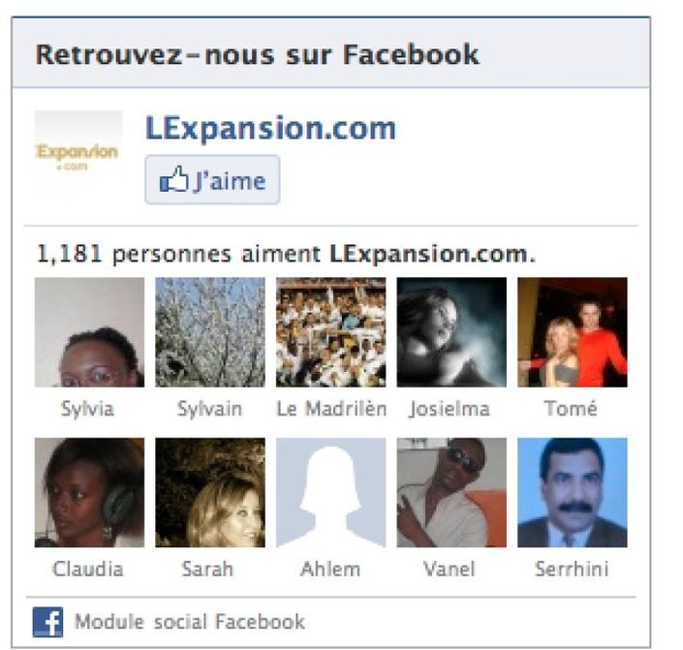Open Vanel's sunglasses photo
The height and width of the screenshot is (650, 683).
click(451, 493)
